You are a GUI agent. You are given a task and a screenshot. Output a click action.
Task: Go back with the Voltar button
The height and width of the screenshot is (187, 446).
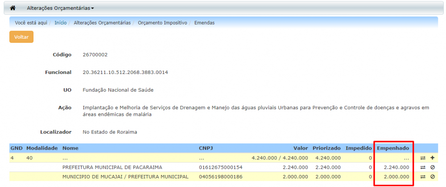[x=21, y=37]
